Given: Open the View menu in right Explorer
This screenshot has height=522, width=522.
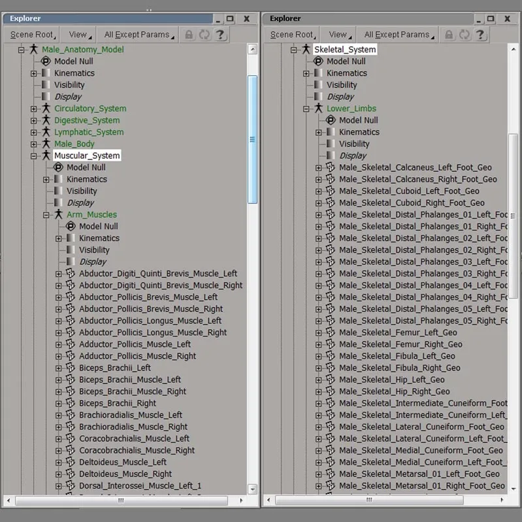Looking at the screenshot, I should (340, 35).
